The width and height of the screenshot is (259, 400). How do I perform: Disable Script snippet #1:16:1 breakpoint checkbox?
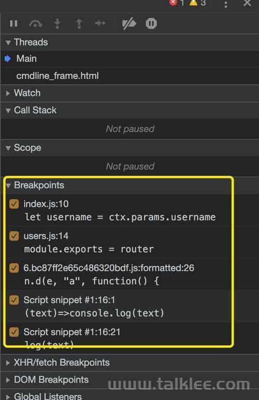14,300
